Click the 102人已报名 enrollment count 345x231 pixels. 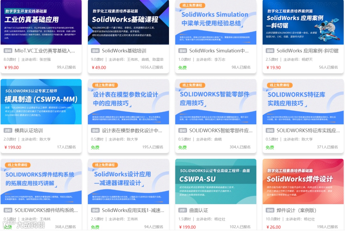click(x=240, y=227)
